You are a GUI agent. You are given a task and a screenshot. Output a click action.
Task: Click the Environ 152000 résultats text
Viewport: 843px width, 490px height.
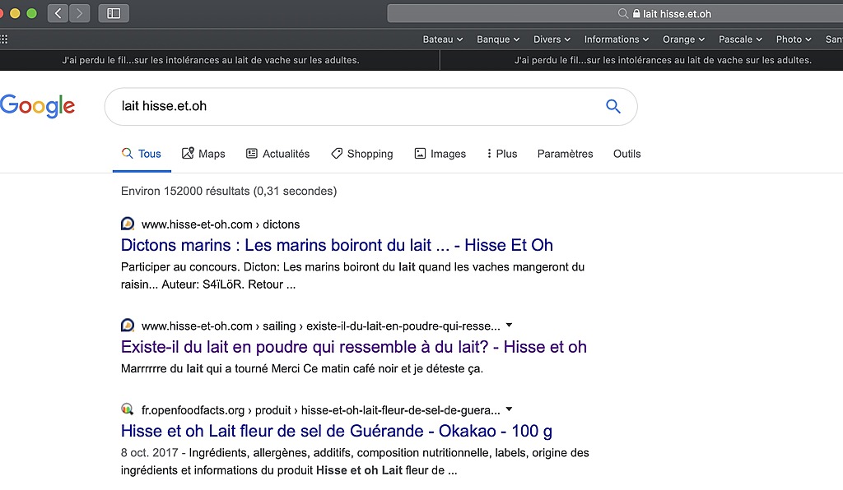[x=229, y=191]
